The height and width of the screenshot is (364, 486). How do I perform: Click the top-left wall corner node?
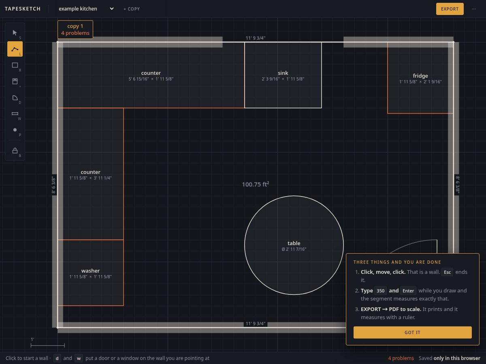click(x=58, y=42)
